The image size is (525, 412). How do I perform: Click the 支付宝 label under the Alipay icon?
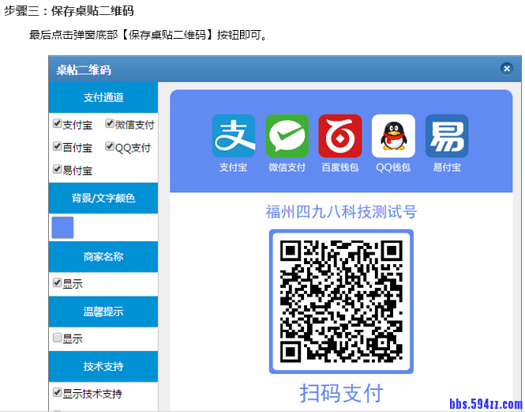coord(234,167)
